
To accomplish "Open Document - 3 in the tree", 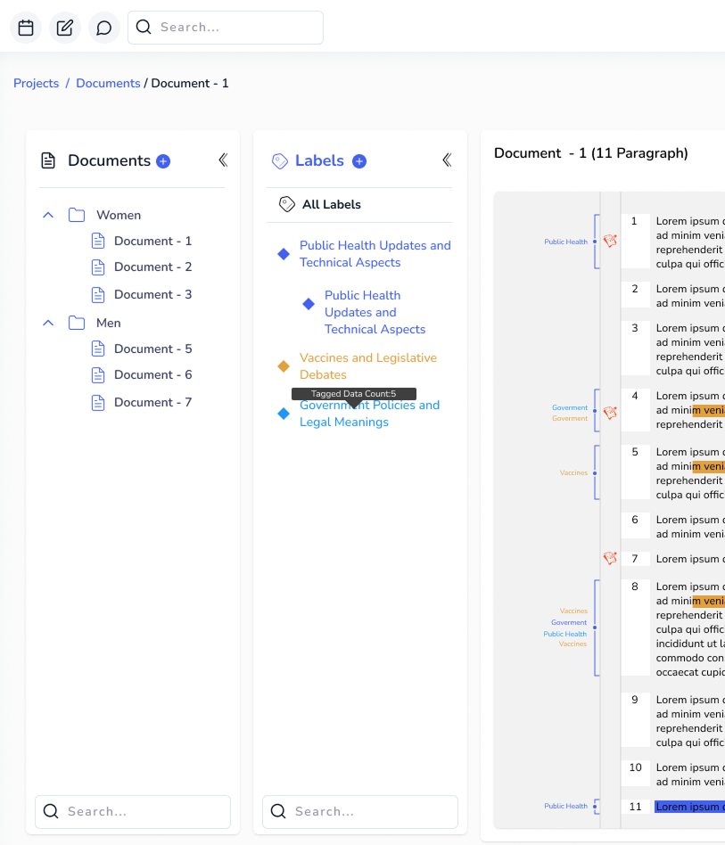I will pyautogui.click(x=152, y=294).
